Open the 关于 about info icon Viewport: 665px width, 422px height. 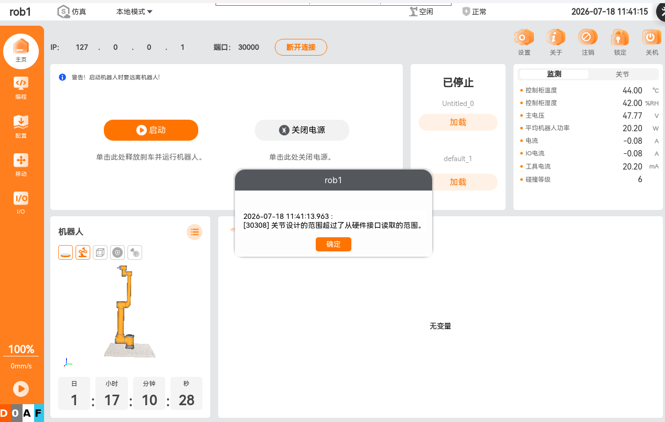point(556,42)
